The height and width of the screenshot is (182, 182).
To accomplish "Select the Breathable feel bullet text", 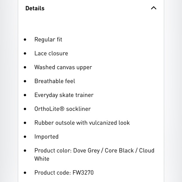I will (55, 81).
